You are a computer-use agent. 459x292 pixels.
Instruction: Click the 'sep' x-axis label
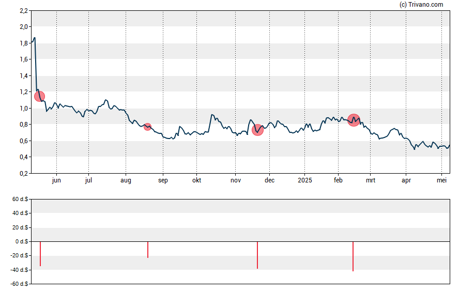pyautogui.click(x=163, y=180)
